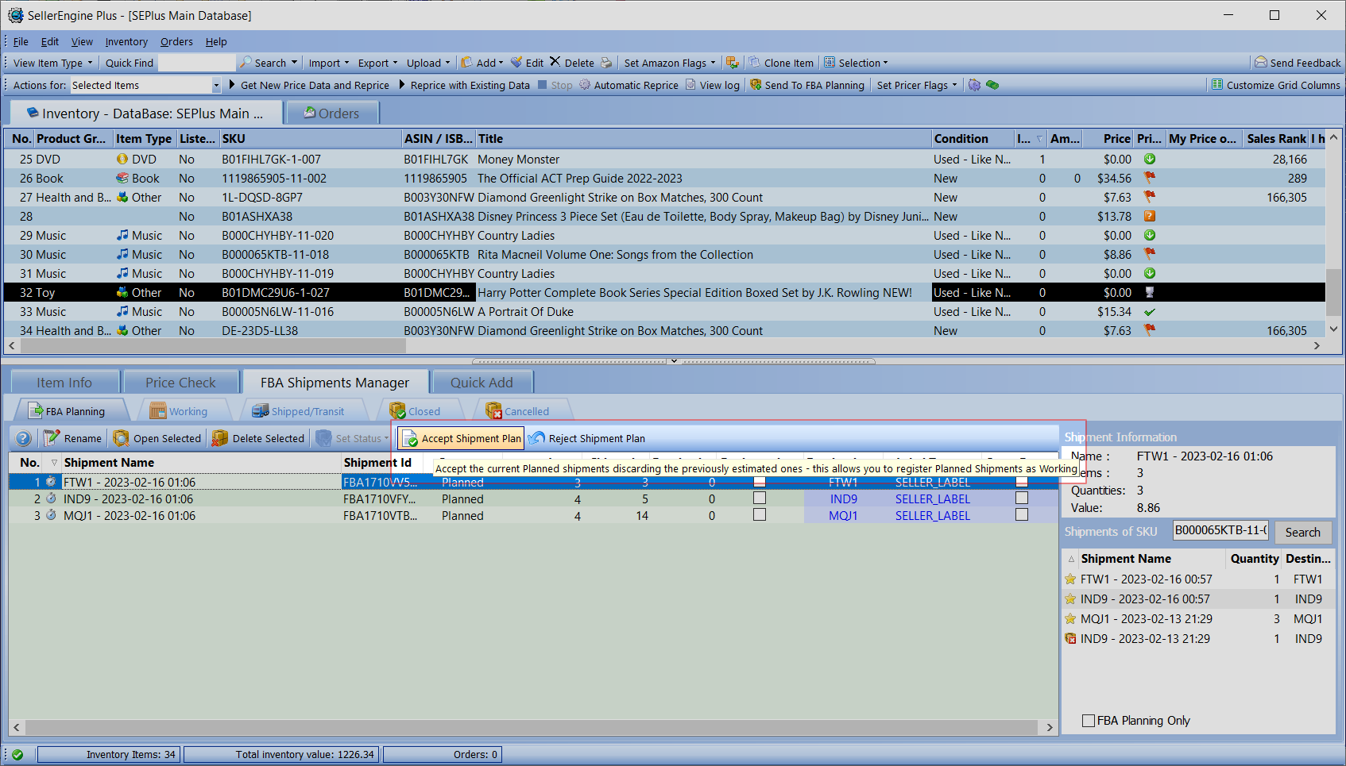Click Open Selected shipment icon
Image resolution: width=1346 pixels, height=766 pixels.
(x=122, y=438)
